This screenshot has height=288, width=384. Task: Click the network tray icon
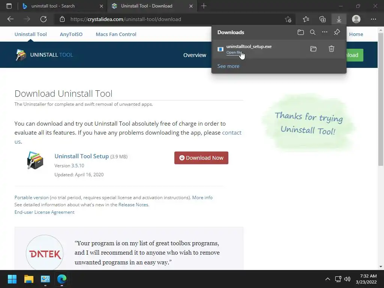pos(338,279)
